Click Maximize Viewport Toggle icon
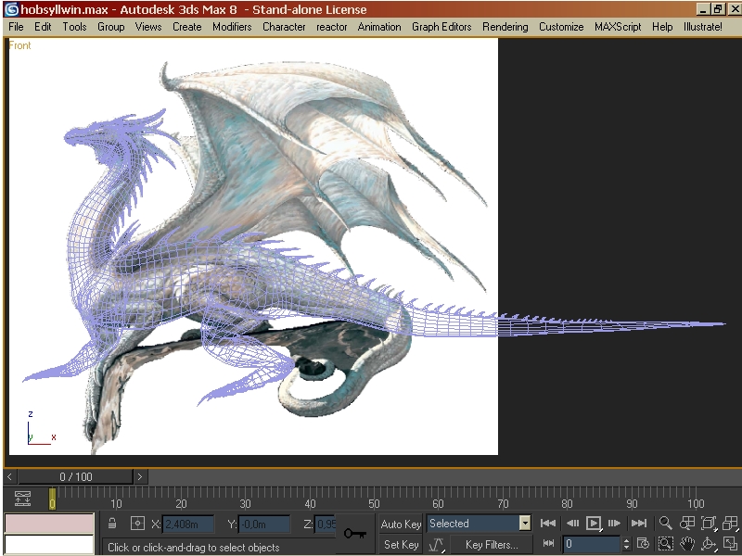The image size is (742, 556). click(x=731, y=544)
